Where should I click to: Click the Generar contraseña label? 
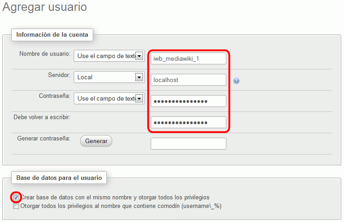(44, 139)
